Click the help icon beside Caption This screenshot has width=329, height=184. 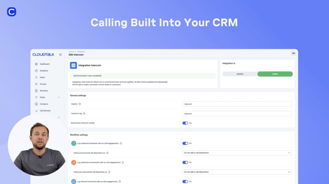tap(80, 104)
